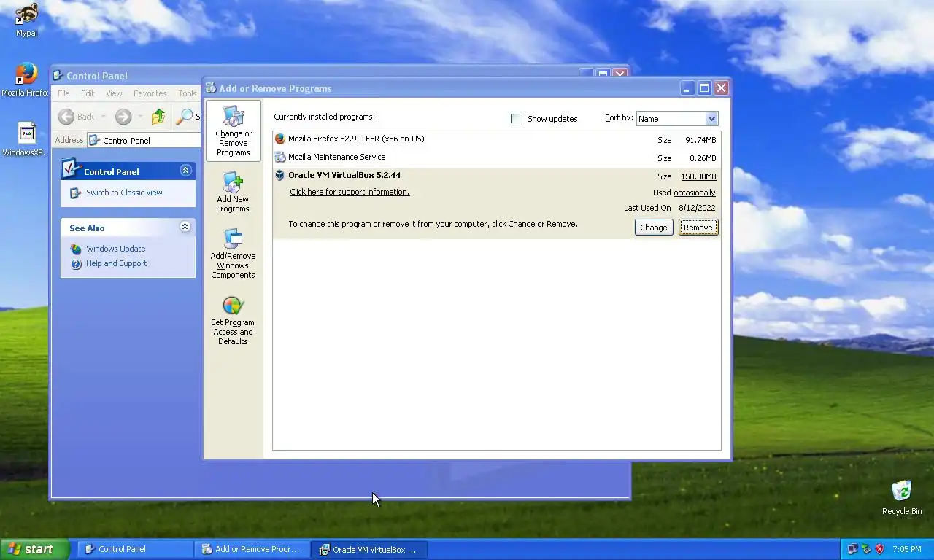Open the Windows Update link
This screenshot has height=560, width=934.
tap(115, 249)
